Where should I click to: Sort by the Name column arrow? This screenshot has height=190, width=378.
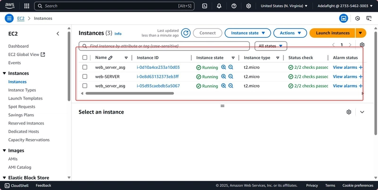(x=126, y=58)
